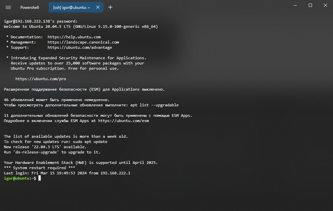The height and width of the screenshot is (211, 333).
Task: Add a new terminal tab
Action: click(x=110, y=8)
